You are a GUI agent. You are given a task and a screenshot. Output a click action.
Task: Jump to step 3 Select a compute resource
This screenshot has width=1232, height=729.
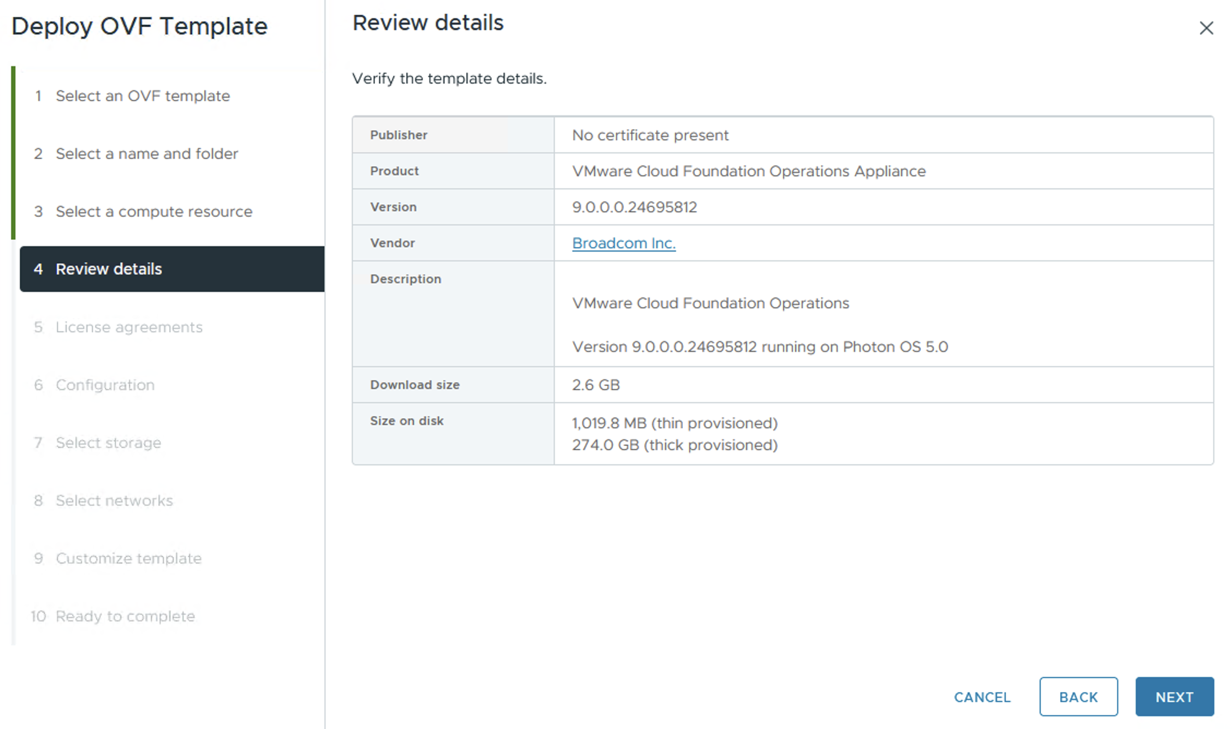pyautogui.click(x=153, y=212)
